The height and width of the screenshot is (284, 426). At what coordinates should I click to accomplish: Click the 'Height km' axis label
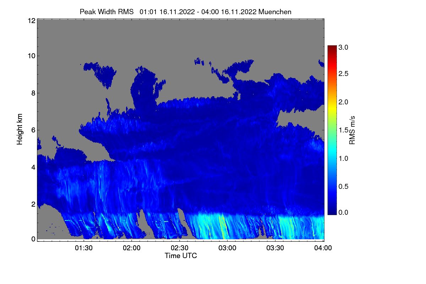[x=20, y=130]
